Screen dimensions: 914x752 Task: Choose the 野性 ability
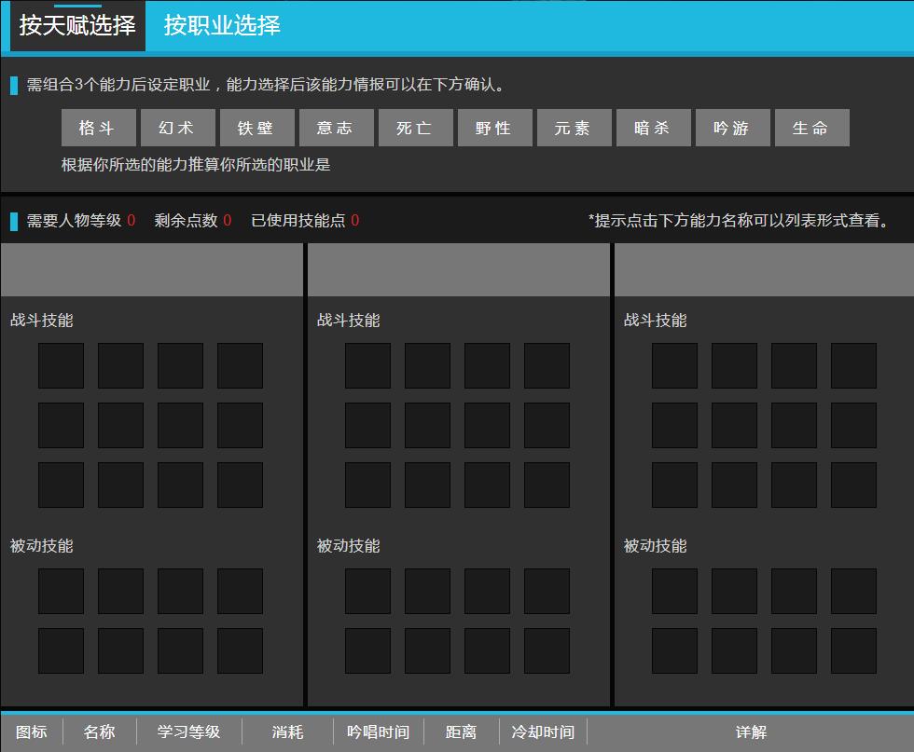(495, 129)
